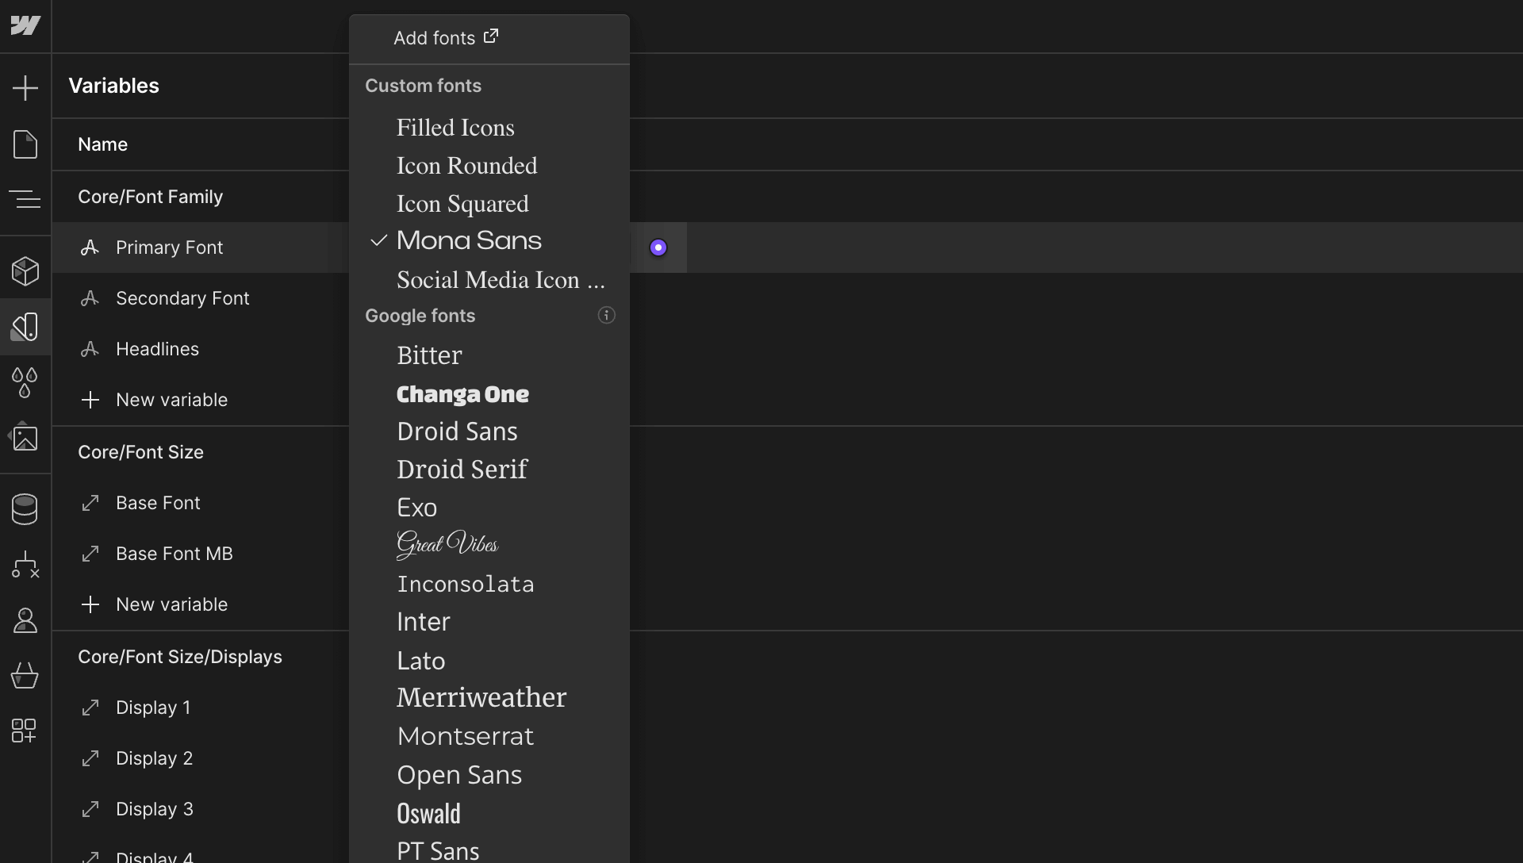Open the Add elements panel
Viewport: 1523px width, 863px height.
click(x=25, y=87)
